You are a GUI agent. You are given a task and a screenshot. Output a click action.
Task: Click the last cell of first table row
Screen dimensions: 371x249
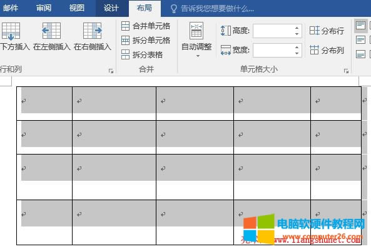pos(336,103)
